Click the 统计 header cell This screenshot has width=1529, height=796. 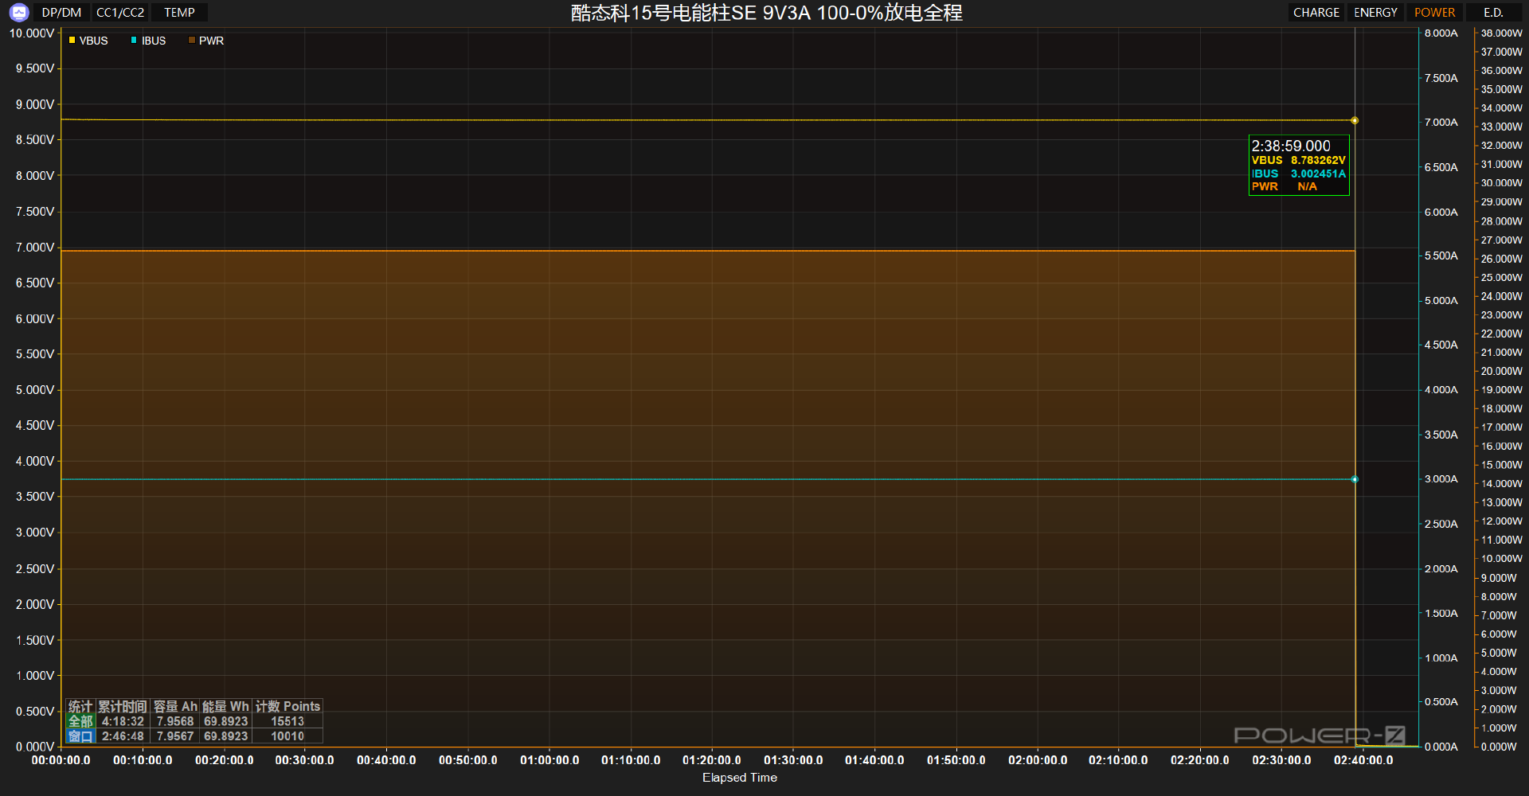pos(80,706)
